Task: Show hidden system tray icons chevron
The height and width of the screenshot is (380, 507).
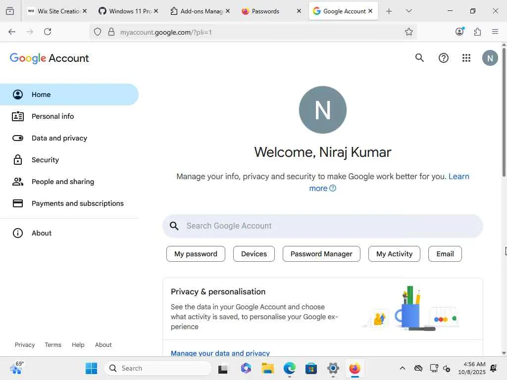Action: [x=402, y=368]
